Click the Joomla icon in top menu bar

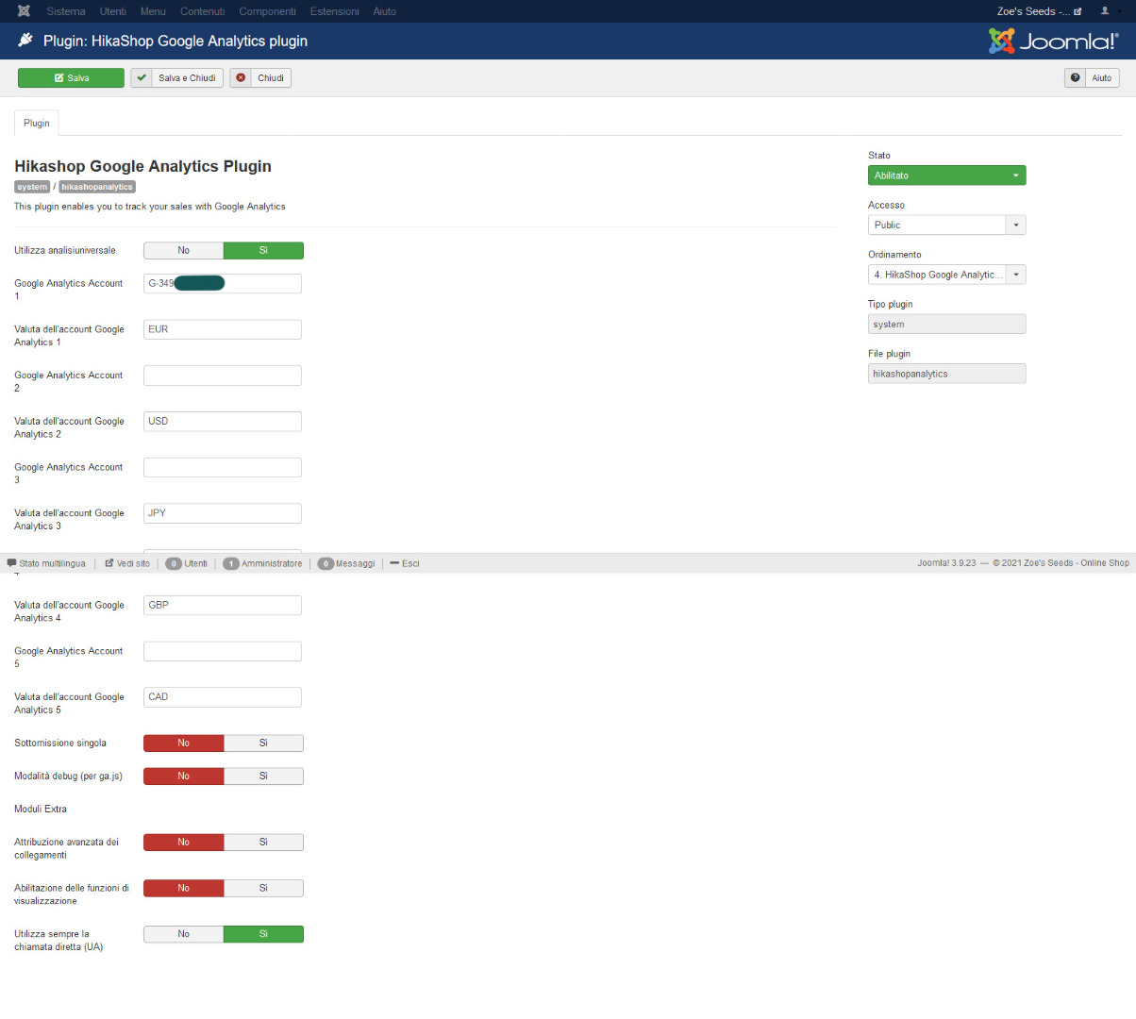(x=24, y=11)
